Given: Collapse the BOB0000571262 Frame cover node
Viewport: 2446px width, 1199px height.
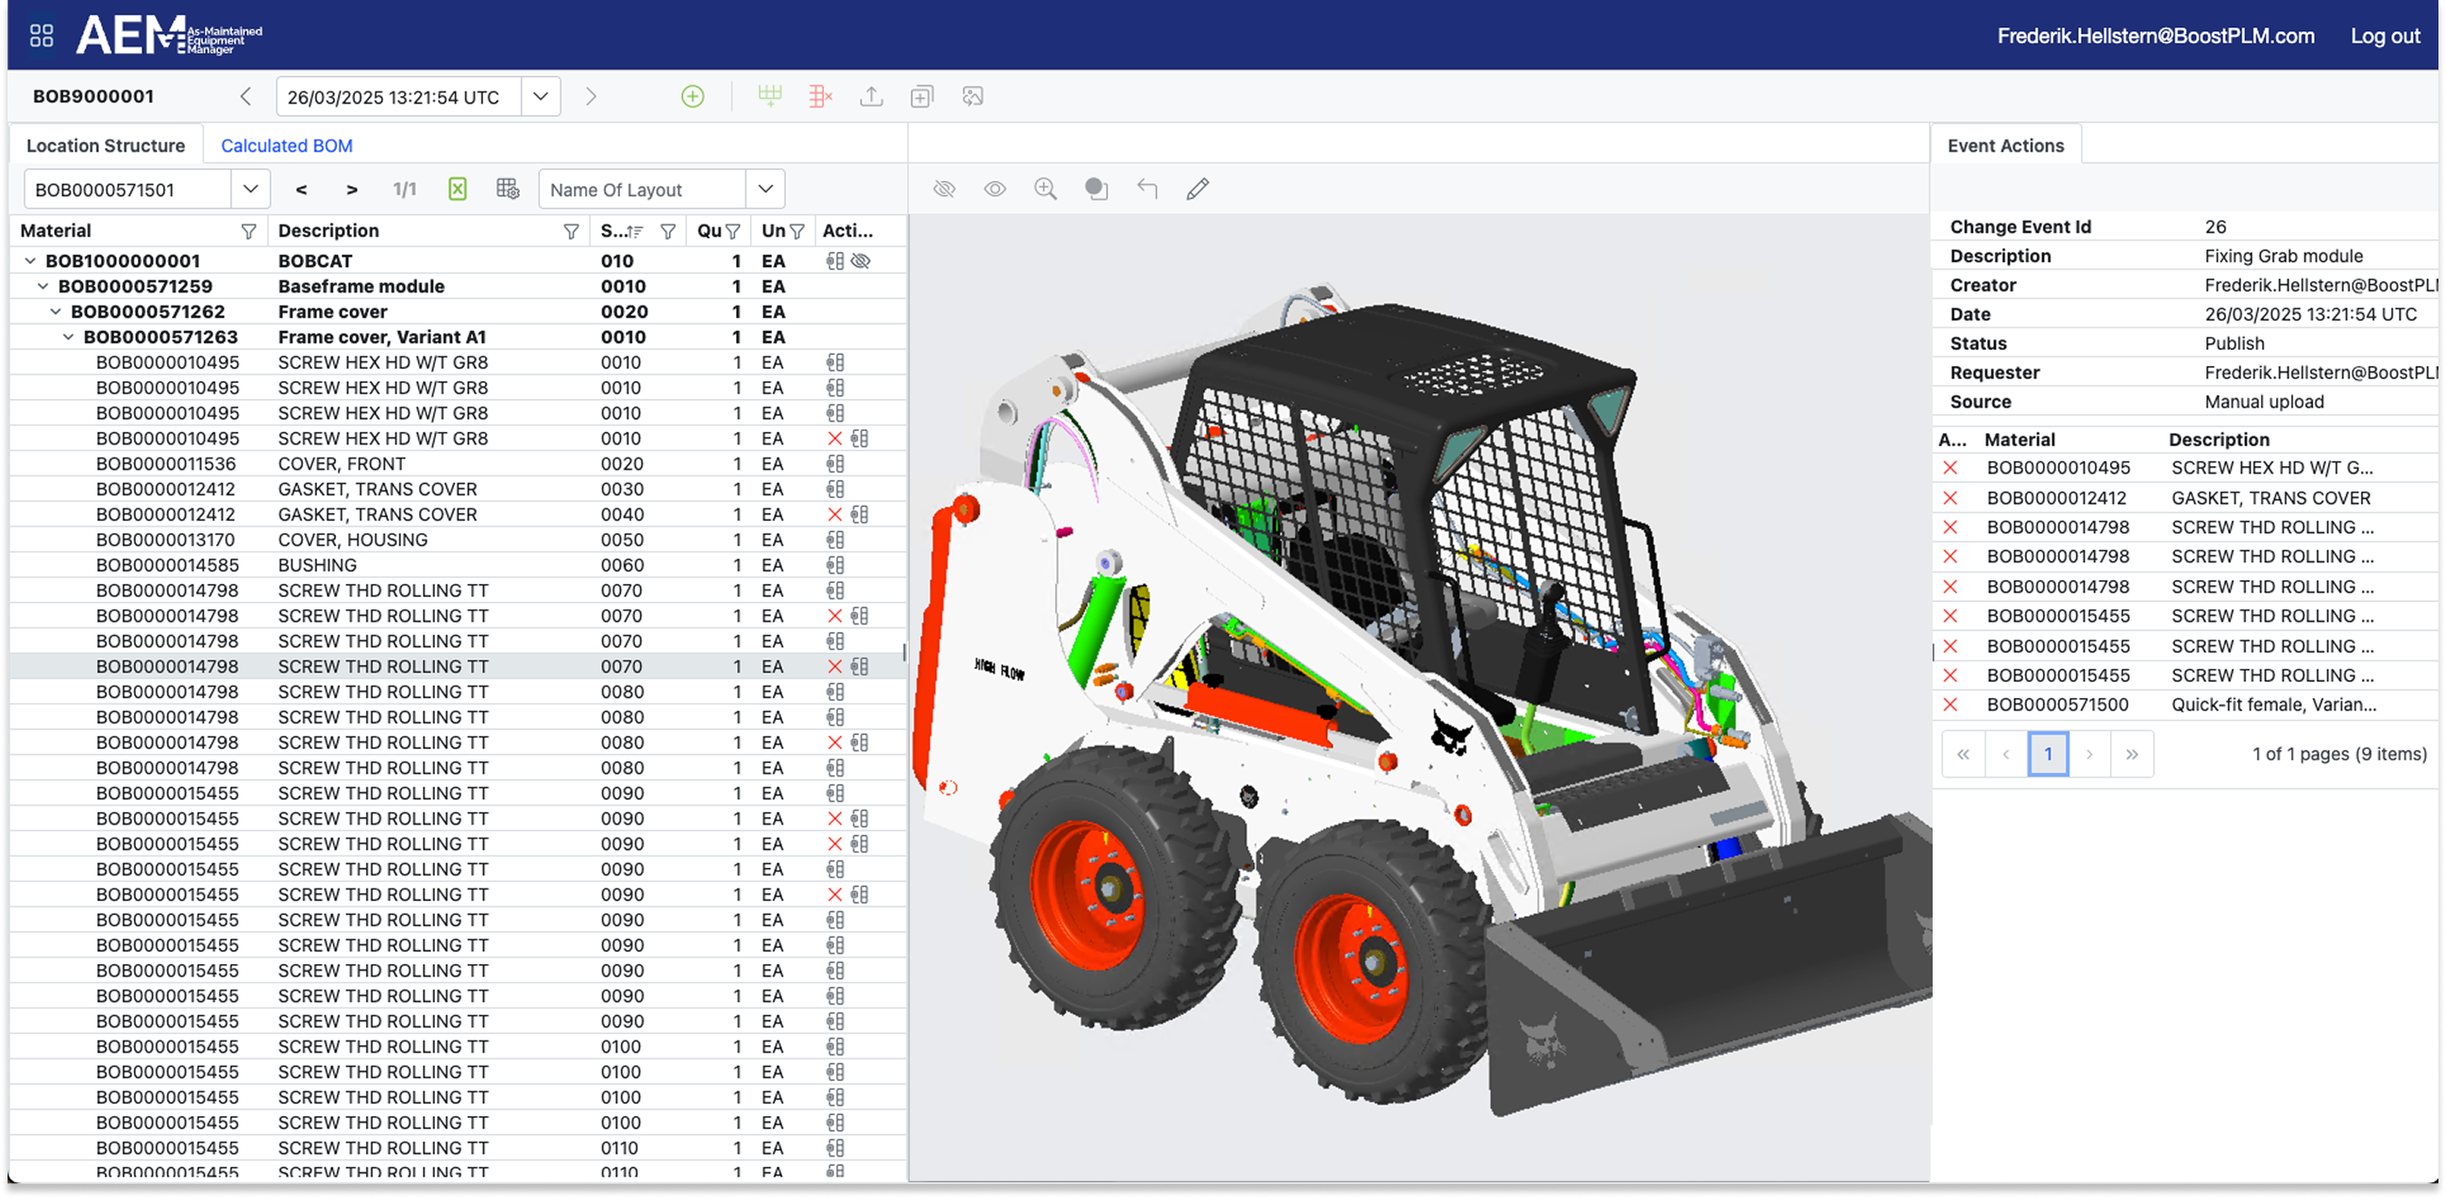Looking at the screenshot, I should point(55,312).
